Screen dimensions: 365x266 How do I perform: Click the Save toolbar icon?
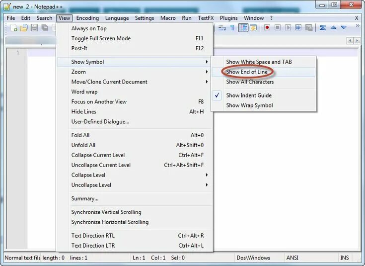(x=34, y=28)
